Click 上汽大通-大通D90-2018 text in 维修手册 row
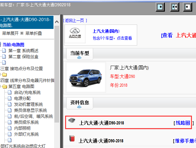This screenshot has width=196, height=148. [x=101, y=141]
